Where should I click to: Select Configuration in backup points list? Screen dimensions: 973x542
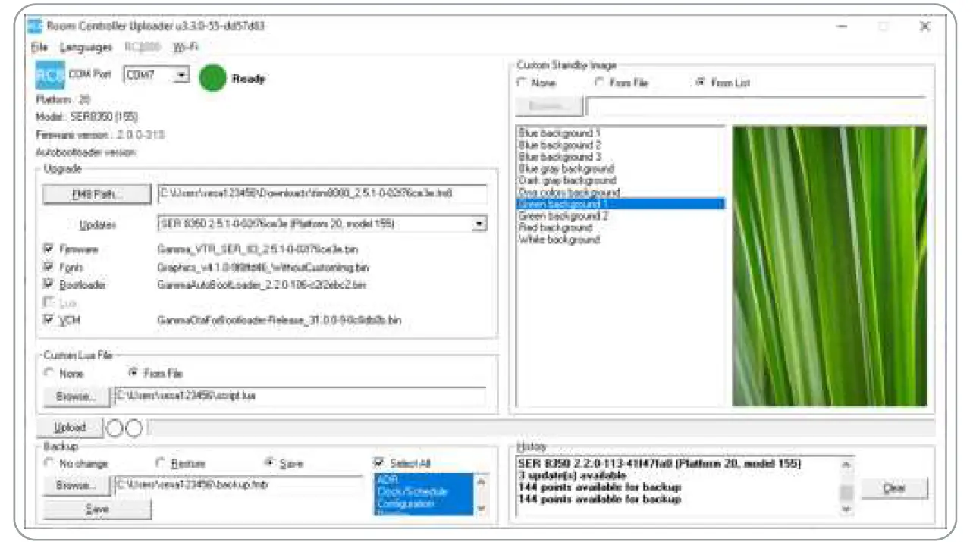(423, 504)
